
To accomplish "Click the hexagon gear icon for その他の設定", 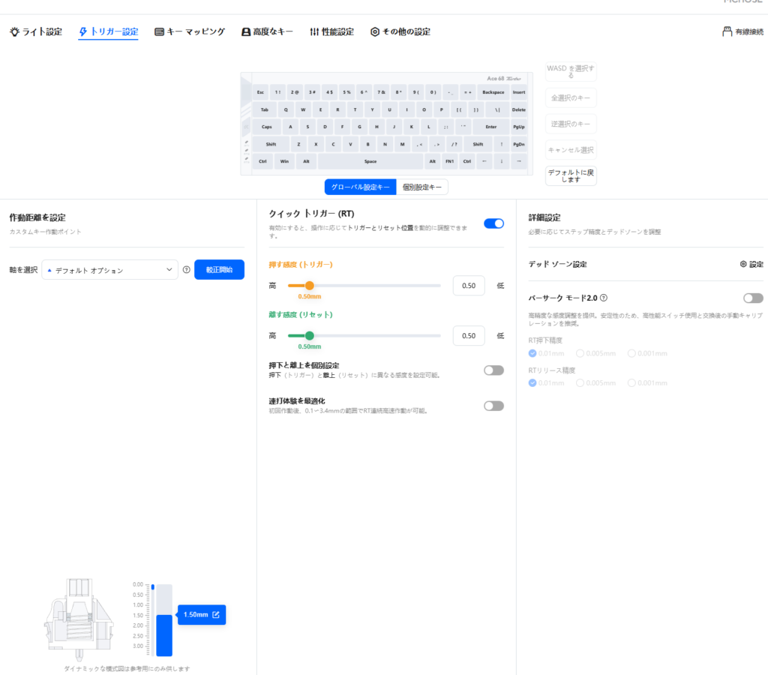I will (375, 32).
